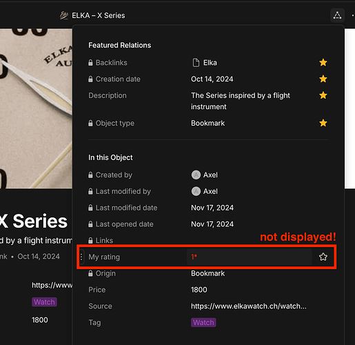Click the ELKA logo icon in header

tap(64, 15)
